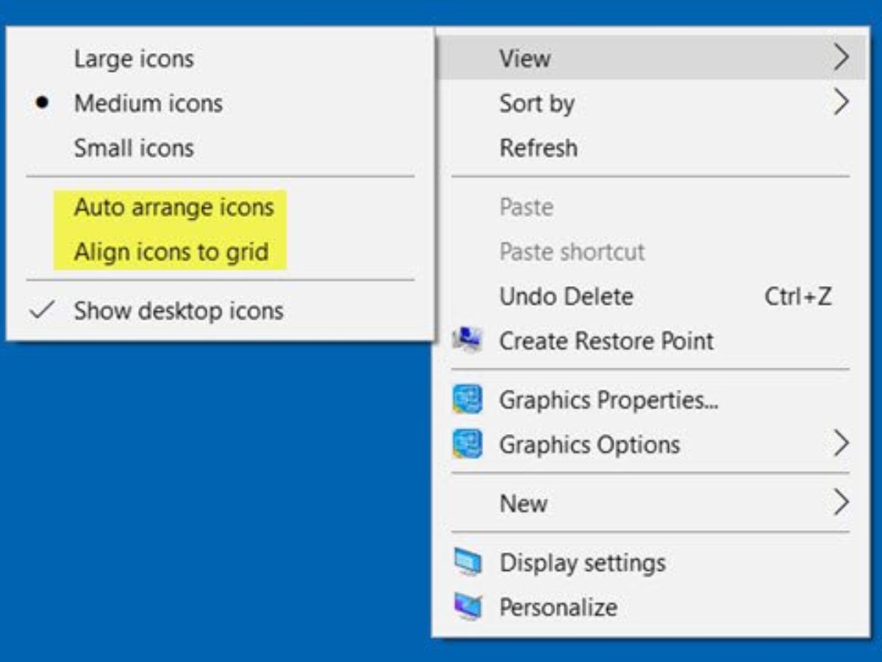Select Large icons view size
The image size is (882, 662).
[x=134, y=59]
